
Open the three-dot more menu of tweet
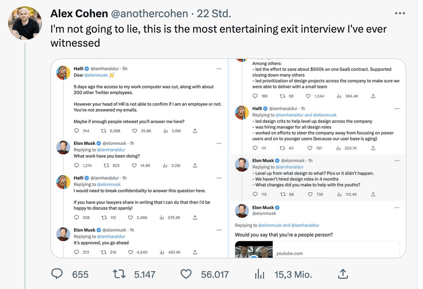tap(400, 14)
